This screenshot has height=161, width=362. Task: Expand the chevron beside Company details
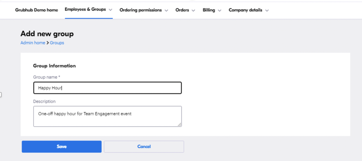[x=267, y=10]
